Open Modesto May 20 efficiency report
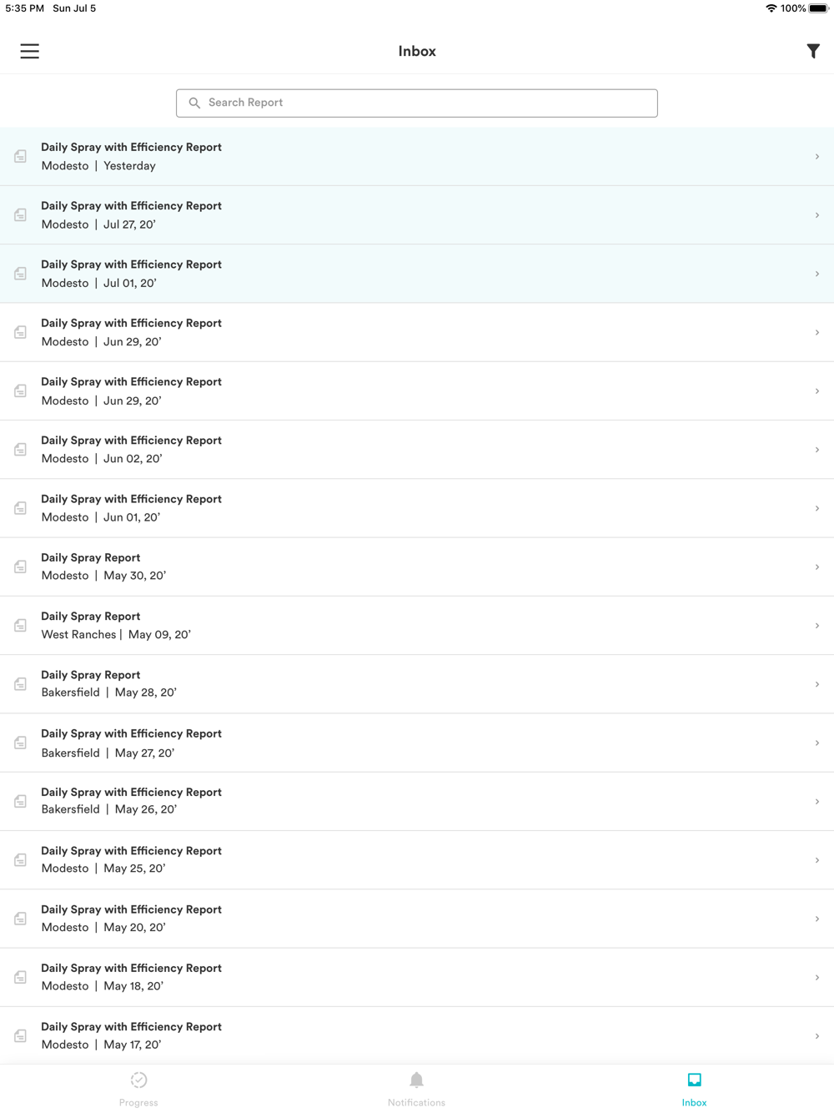Screen dimensions: 834x1113 417,919
